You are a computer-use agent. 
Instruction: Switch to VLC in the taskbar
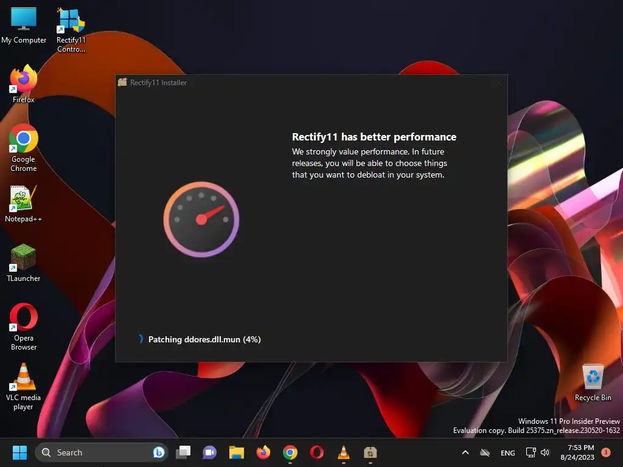(344, 452)
